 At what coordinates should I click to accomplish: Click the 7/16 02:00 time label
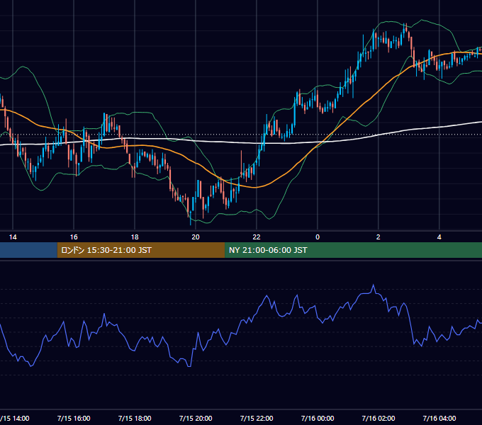click(x=379, y=418)
